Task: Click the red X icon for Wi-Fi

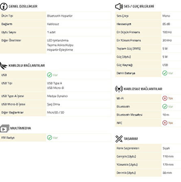Action: 165,98
